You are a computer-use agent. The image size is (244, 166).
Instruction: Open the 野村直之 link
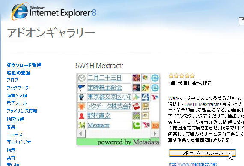point(99,116)
